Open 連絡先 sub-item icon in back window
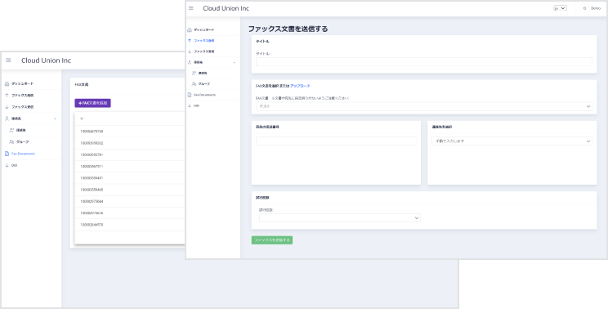The image size is (608, 309). (x=11, y=130)
